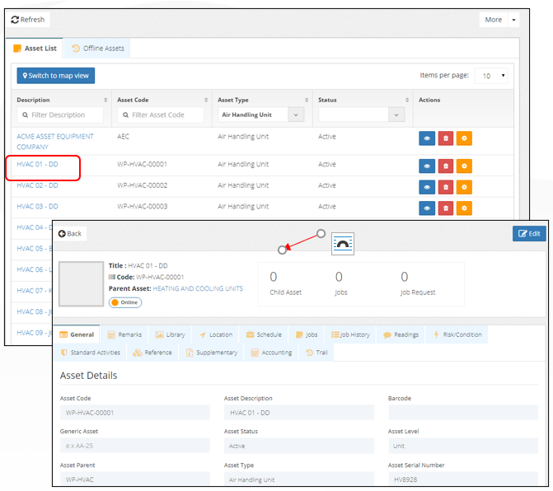Focus the Filter Asset Code input field
Screen dimensions: 553x491
(x=161, y=115)
